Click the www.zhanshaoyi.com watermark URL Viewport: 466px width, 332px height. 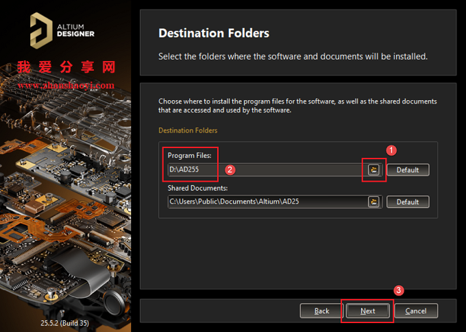(x=66, y=85)
